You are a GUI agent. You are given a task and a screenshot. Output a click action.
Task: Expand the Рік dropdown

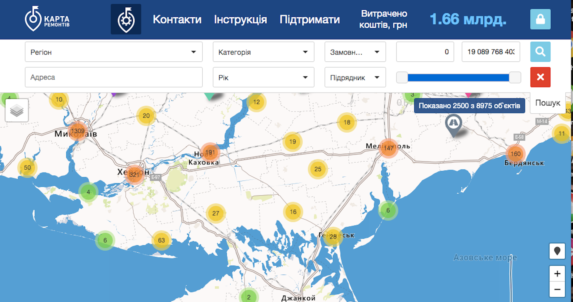pos(263,77)
